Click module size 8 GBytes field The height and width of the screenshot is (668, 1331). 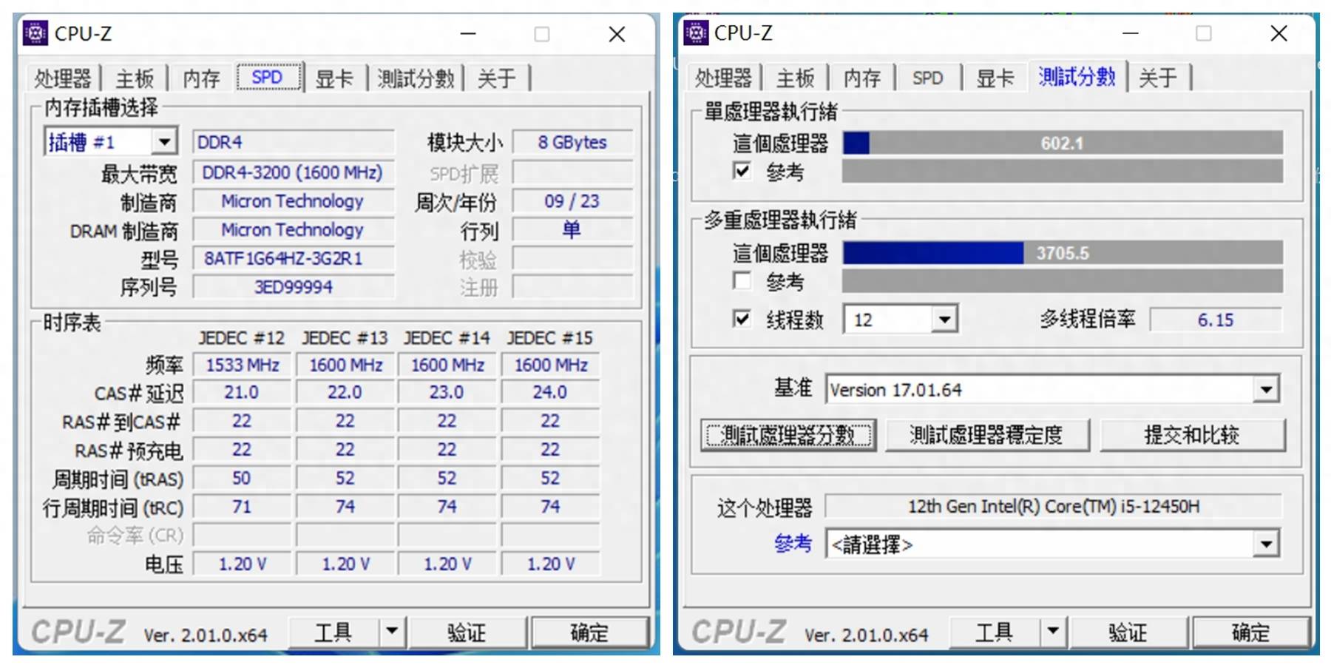coord(572,142)
